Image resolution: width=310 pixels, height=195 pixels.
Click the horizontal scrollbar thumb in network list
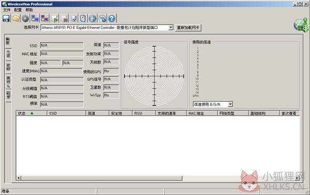[101, 178]
